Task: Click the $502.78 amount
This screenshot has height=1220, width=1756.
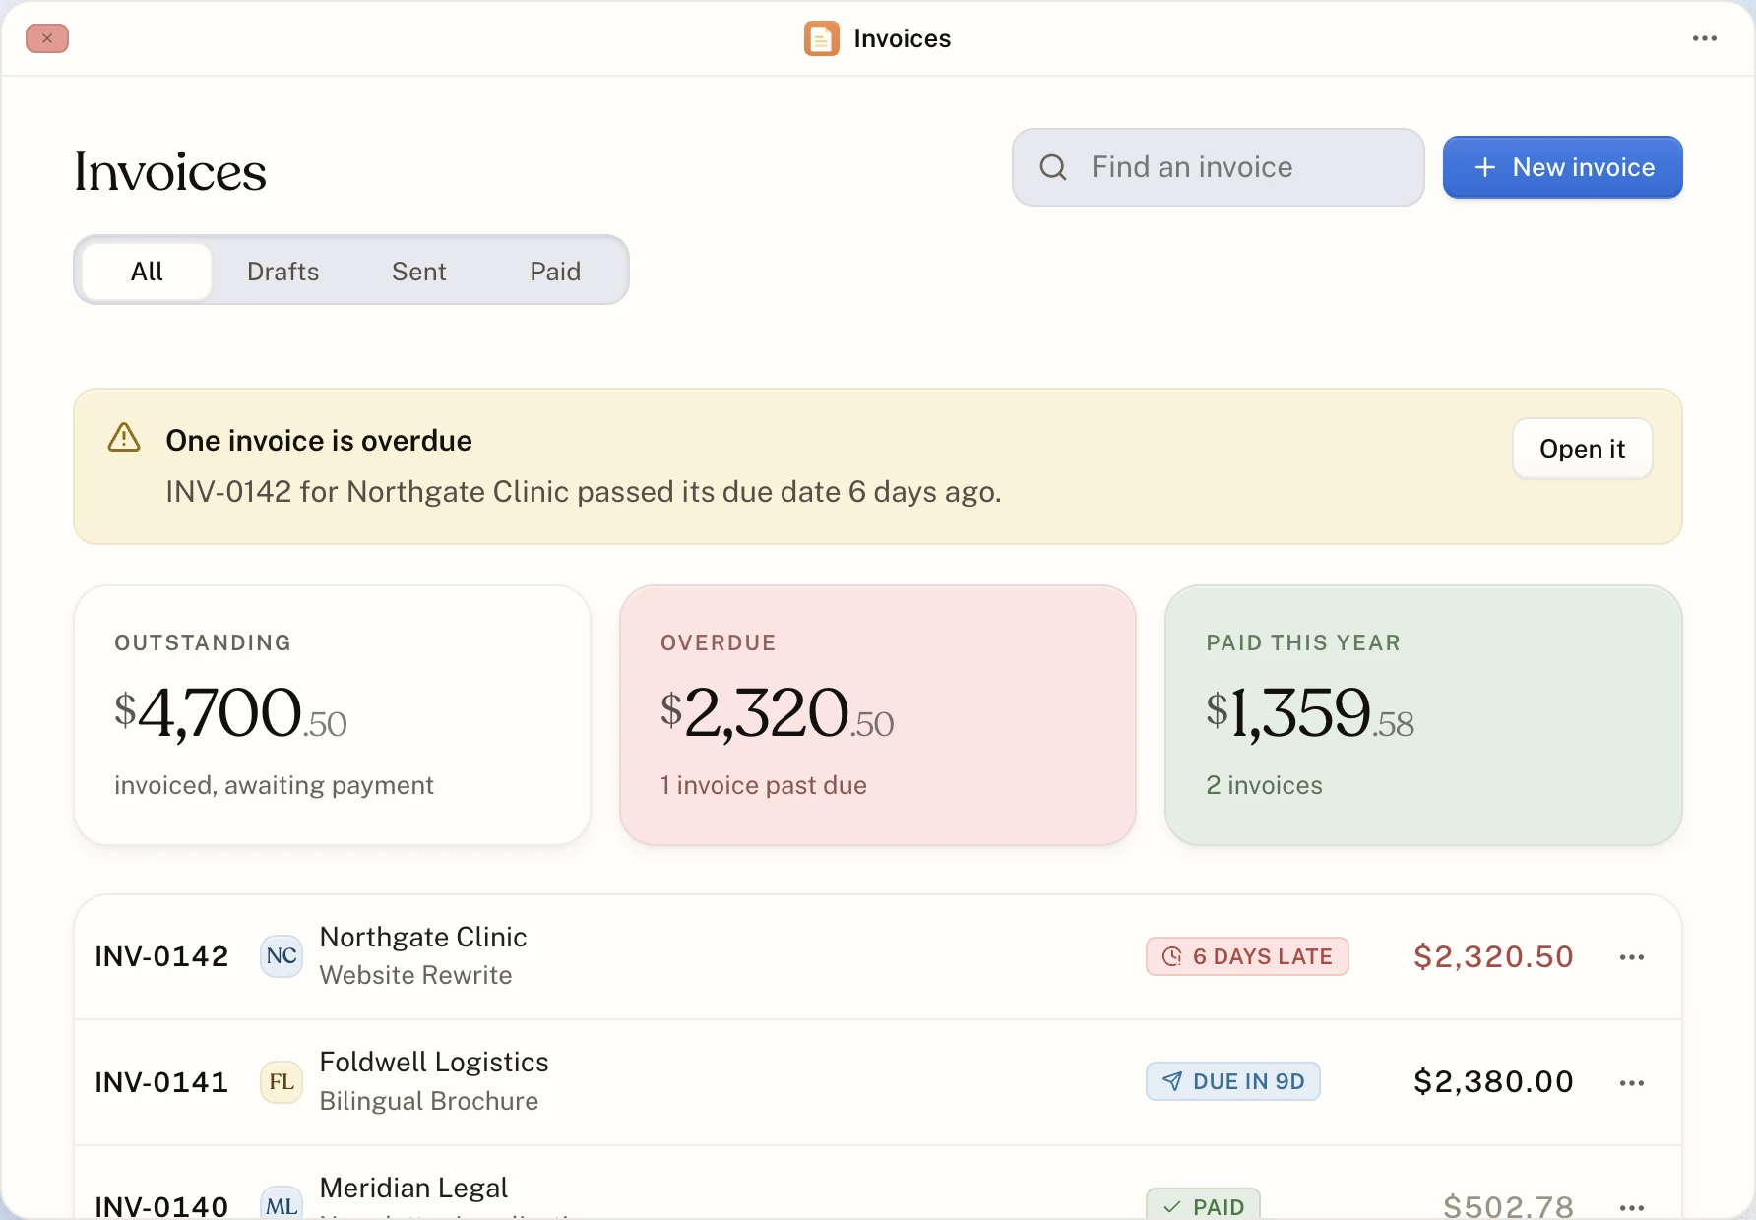Action: point(1508,1206)
